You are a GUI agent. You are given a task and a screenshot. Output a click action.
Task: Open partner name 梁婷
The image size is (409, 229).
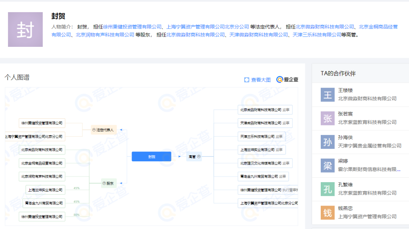click(x=343, y=161)
